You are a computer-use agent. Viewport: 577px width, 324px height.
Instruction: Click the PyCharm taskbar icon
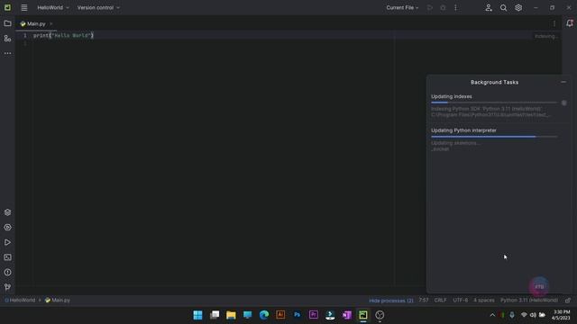(x=363, y=315)
